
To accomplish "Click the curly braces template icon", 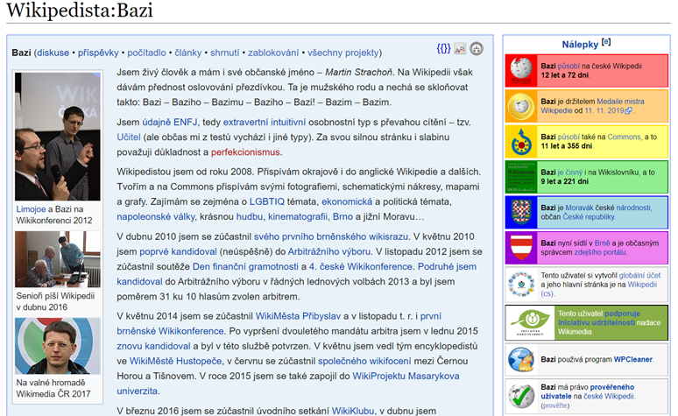I will (x=443, y=49).
